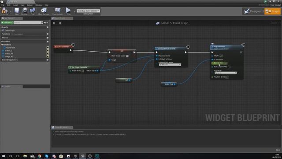This screenshot has height=159, width=282.
Task: Switch to Graph mode
Action: 272,11
